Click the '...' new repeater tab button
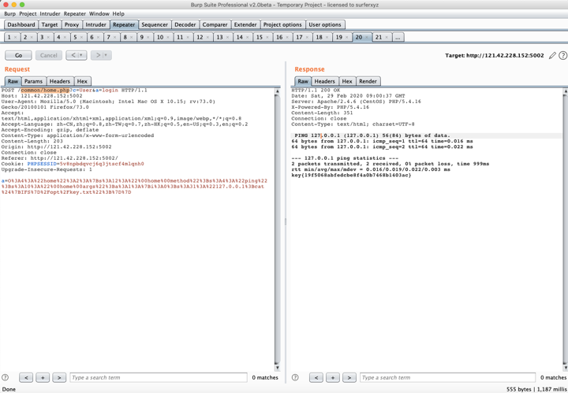The image size is (568, 393). point(398,37)
